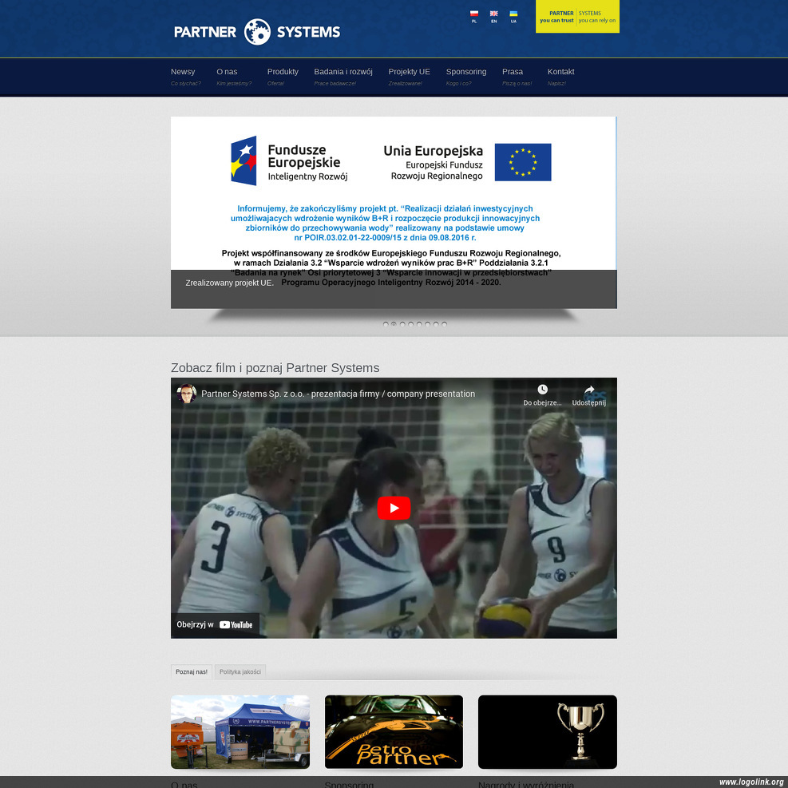Screen dimensions: 788x788
Task: Select the last slider pagination dot
Action: tap(444, 324)
